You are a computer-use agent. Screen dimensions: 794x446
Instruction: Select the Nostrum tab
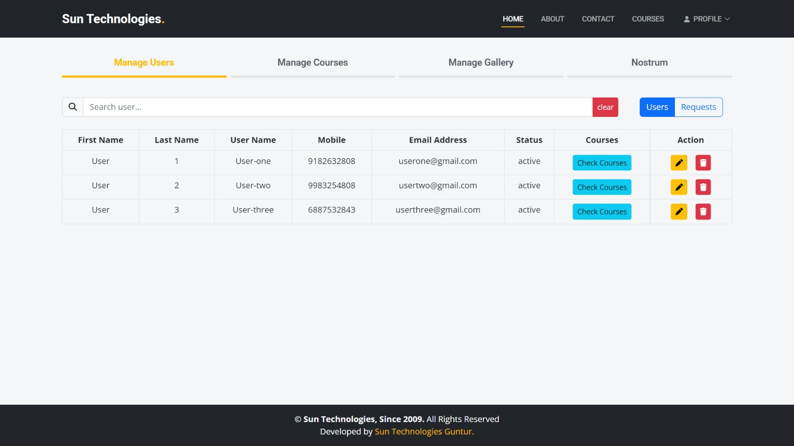pos(649,62)
